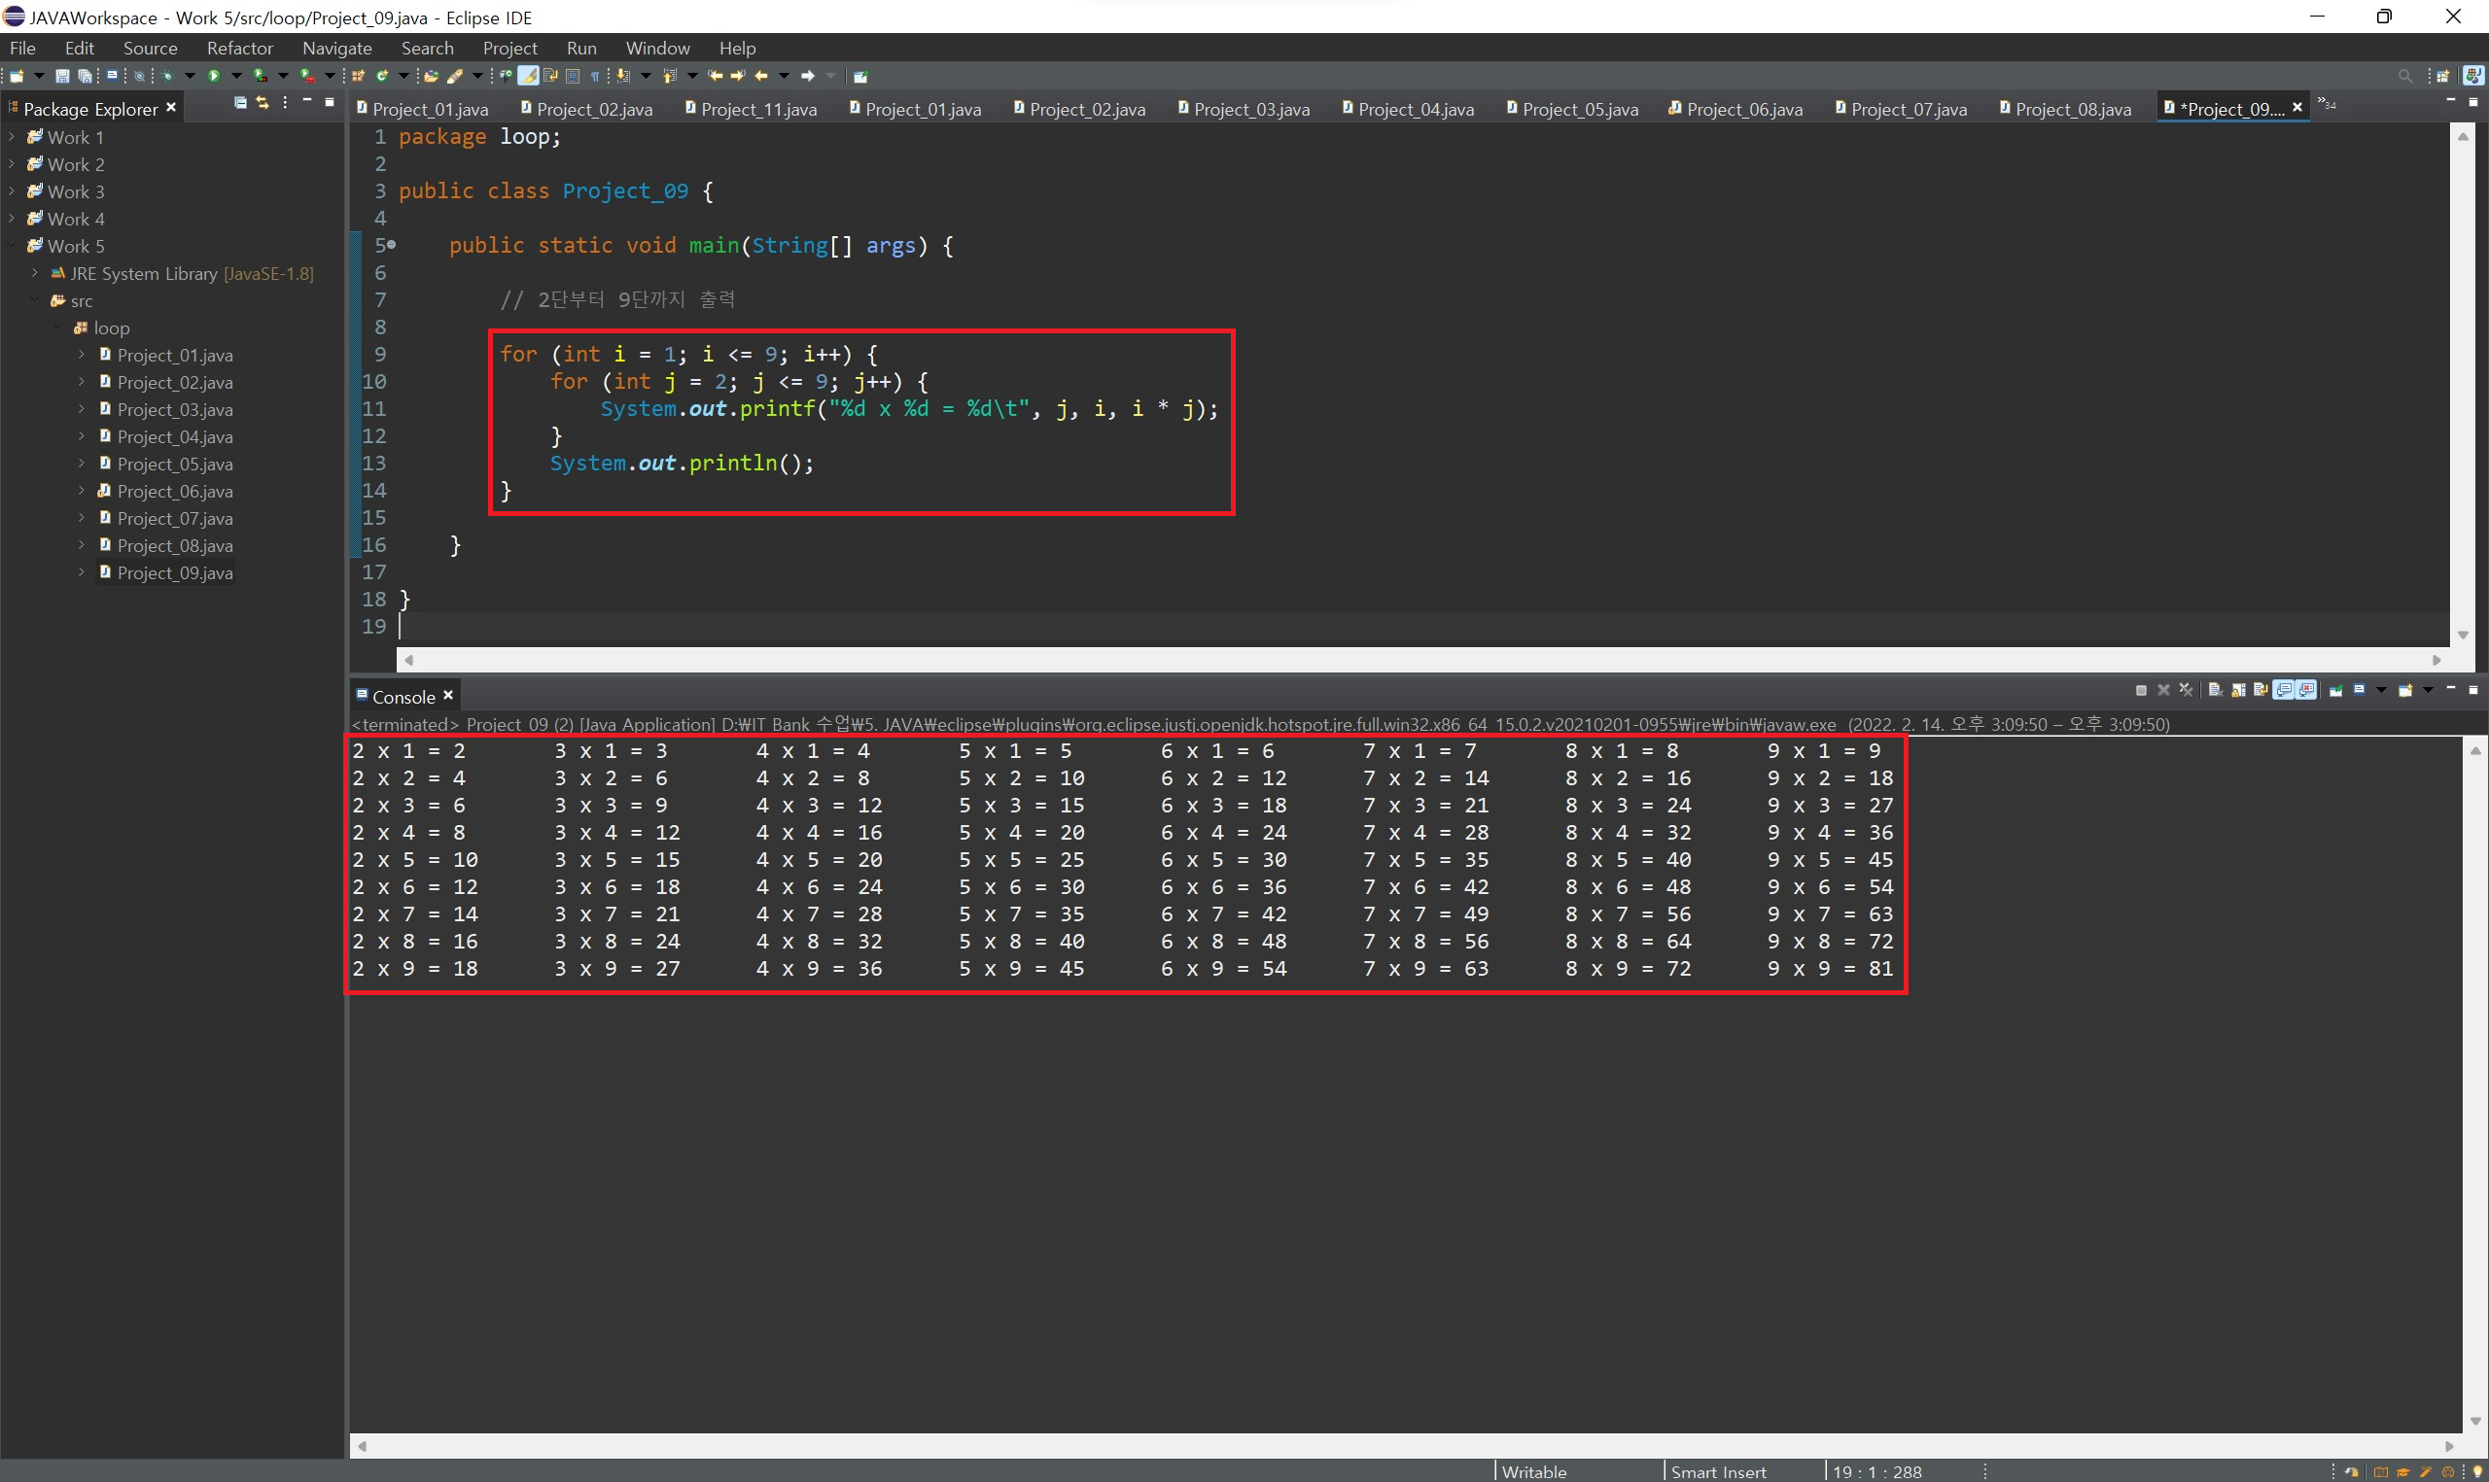The height and width of the screenshot is (1482, 2489).
Task: Toggle Word Wrap in console toolbar
Action: pos(2261,690)
